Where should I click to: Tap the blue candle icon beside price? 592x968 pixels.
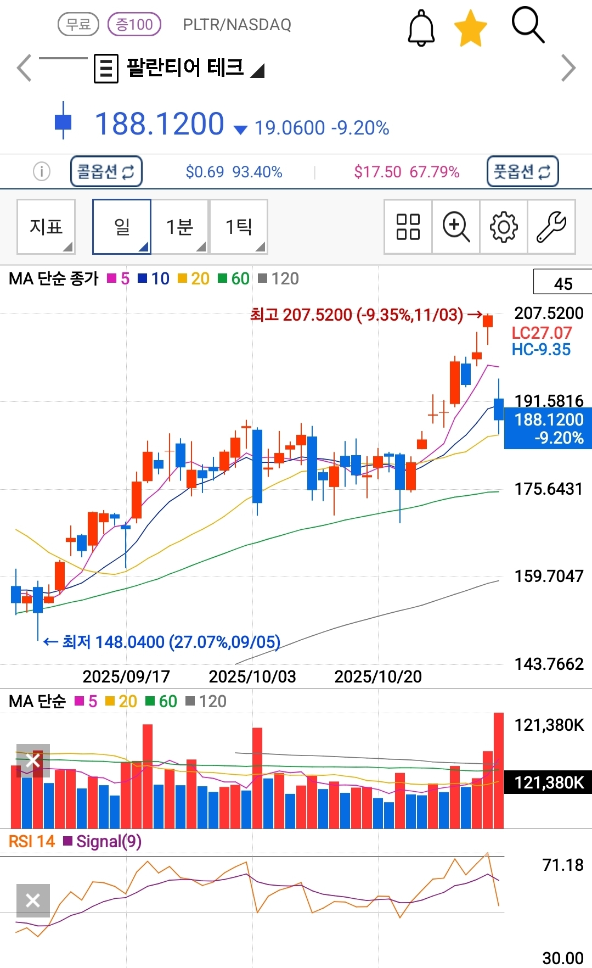coord(64,120)
